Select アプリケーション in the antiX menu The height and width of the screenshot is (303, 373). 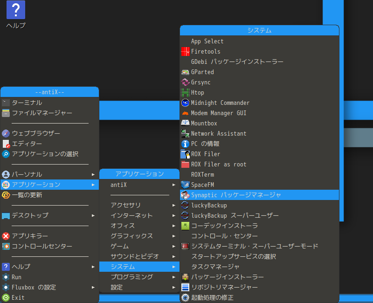(50, 185)
